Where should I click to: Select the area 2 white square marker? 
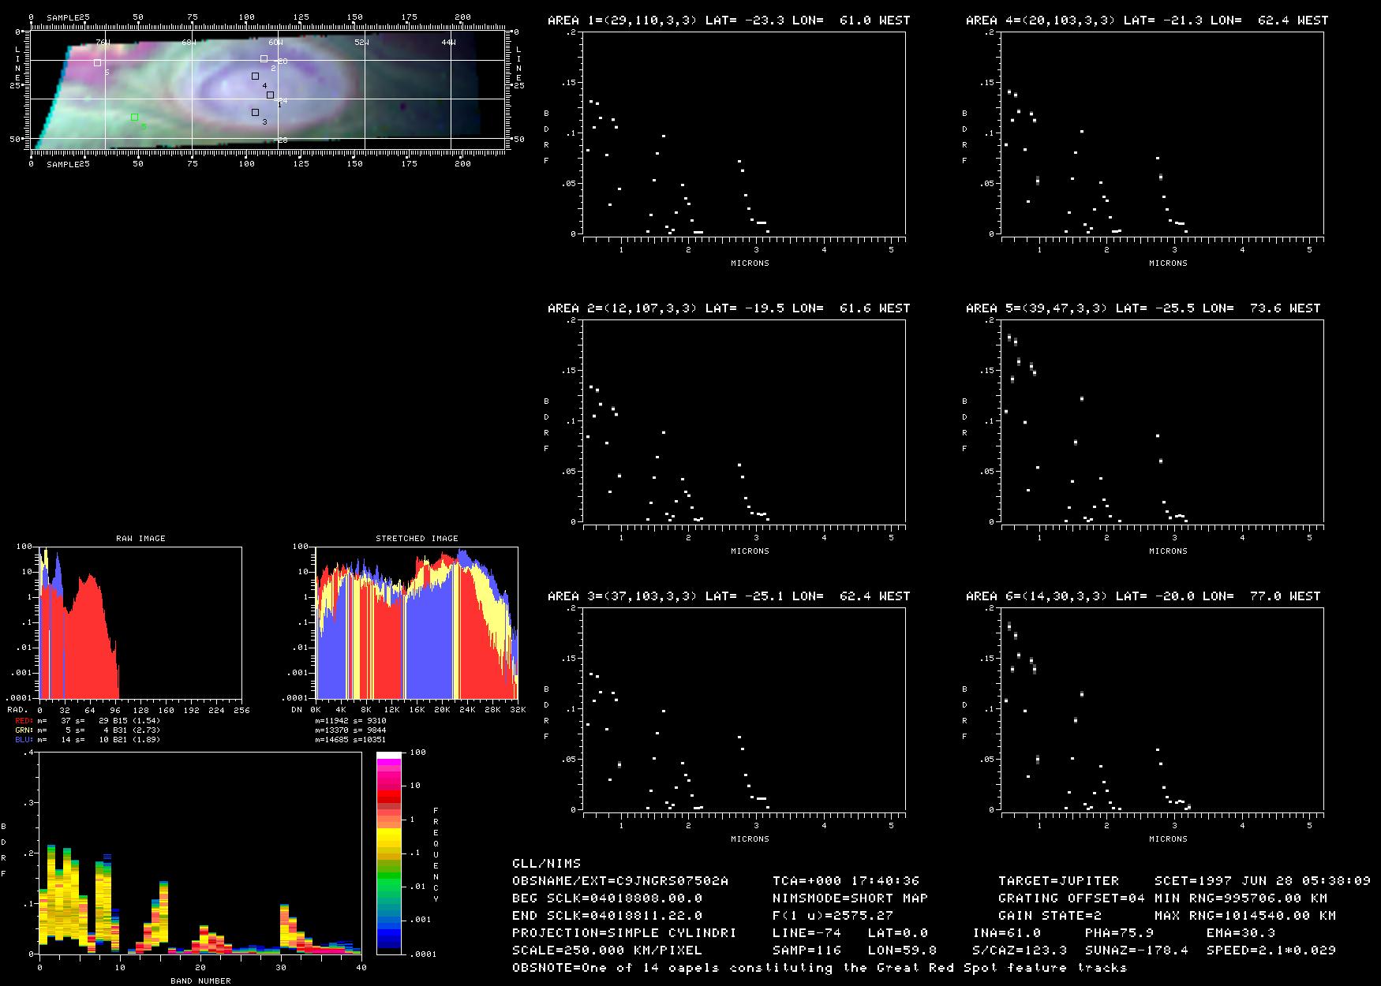(264, 59)
